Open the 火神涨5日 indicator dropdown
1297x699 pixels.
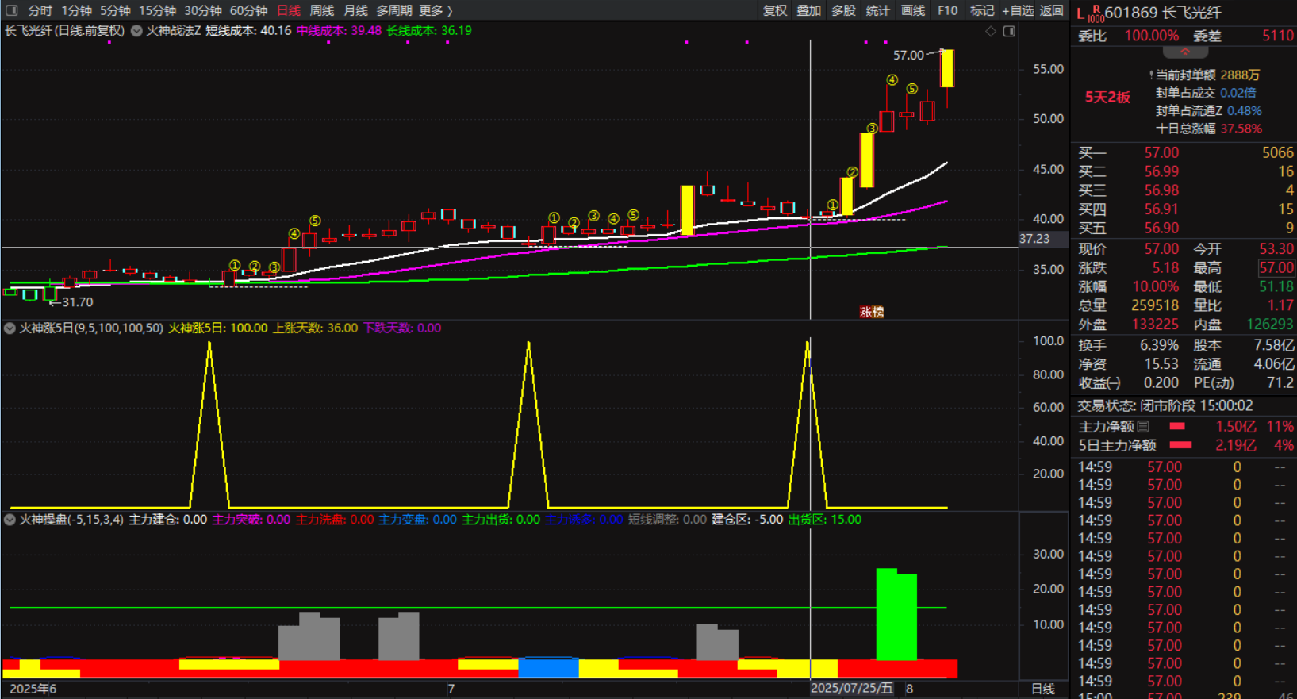(x=10, y=328)
